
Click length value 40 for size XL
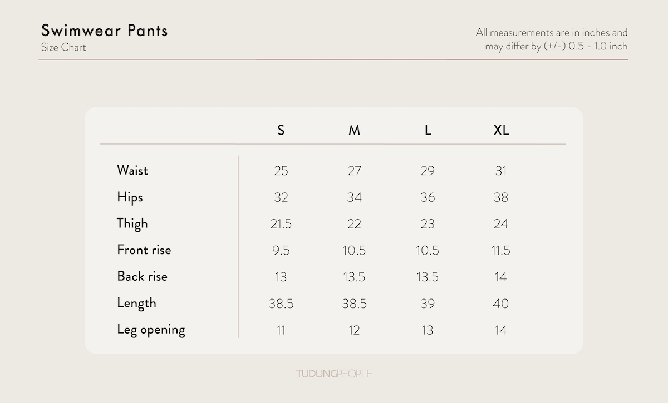coord(501,304)
